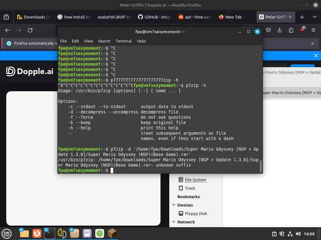The height and width of the screenshot is (240, 321).
Task: Open the Firefox hamburger menu
Action: [x=313, y=30]
